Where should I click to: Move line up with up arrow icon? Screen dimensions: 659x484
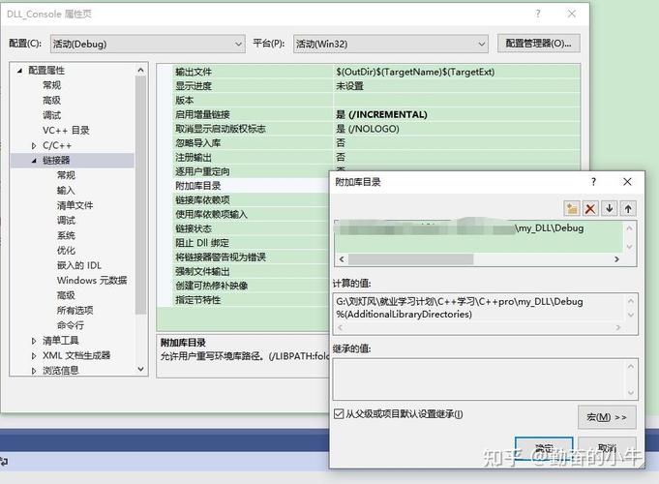[x=628, y=208]
